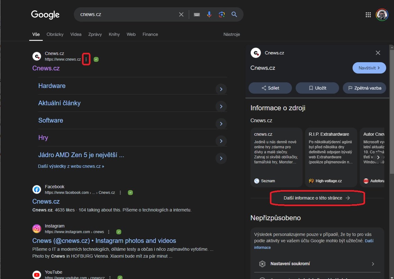Open the Google account avatar
394x279 pixels.
tap(382, 15)
